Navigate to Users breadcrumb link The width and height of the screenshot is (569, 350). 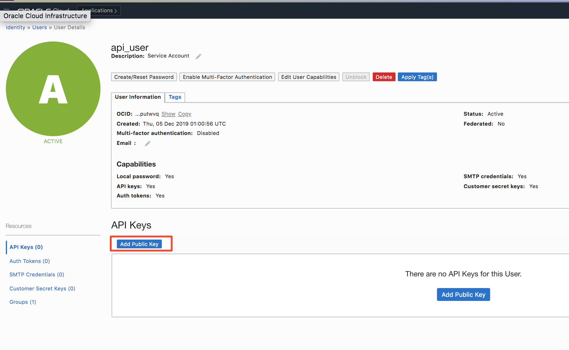39,27
